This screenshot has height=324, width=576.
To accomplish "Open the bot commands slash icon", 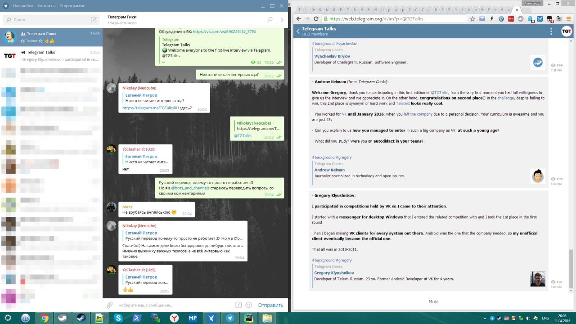I will pyautogui.click(x=239, y=305).
